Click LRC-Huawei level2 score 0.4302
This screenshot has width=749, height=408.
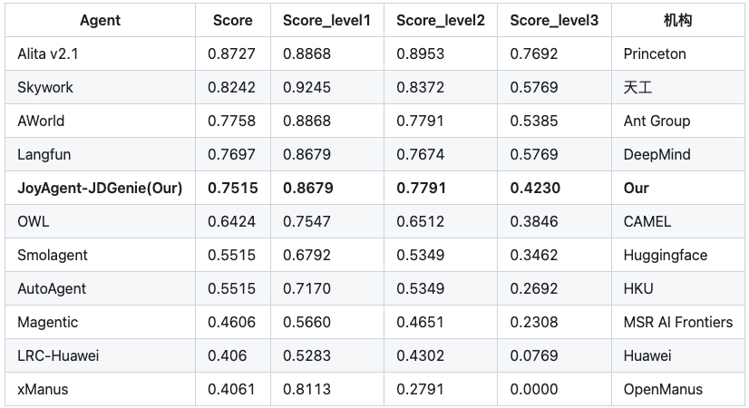pos(421,355)
